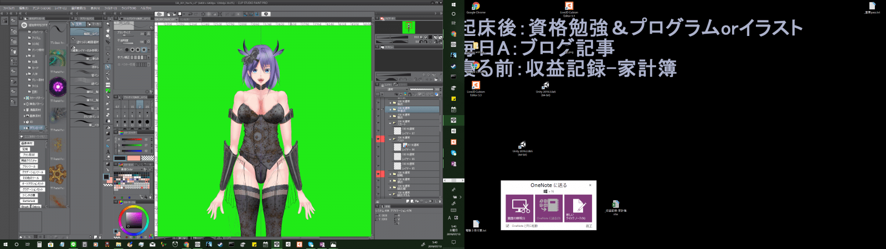The height and width of the screenshot is (249, 886).
Task: Select the Zoom magnifier tool
Action: (x=108, y=23)
